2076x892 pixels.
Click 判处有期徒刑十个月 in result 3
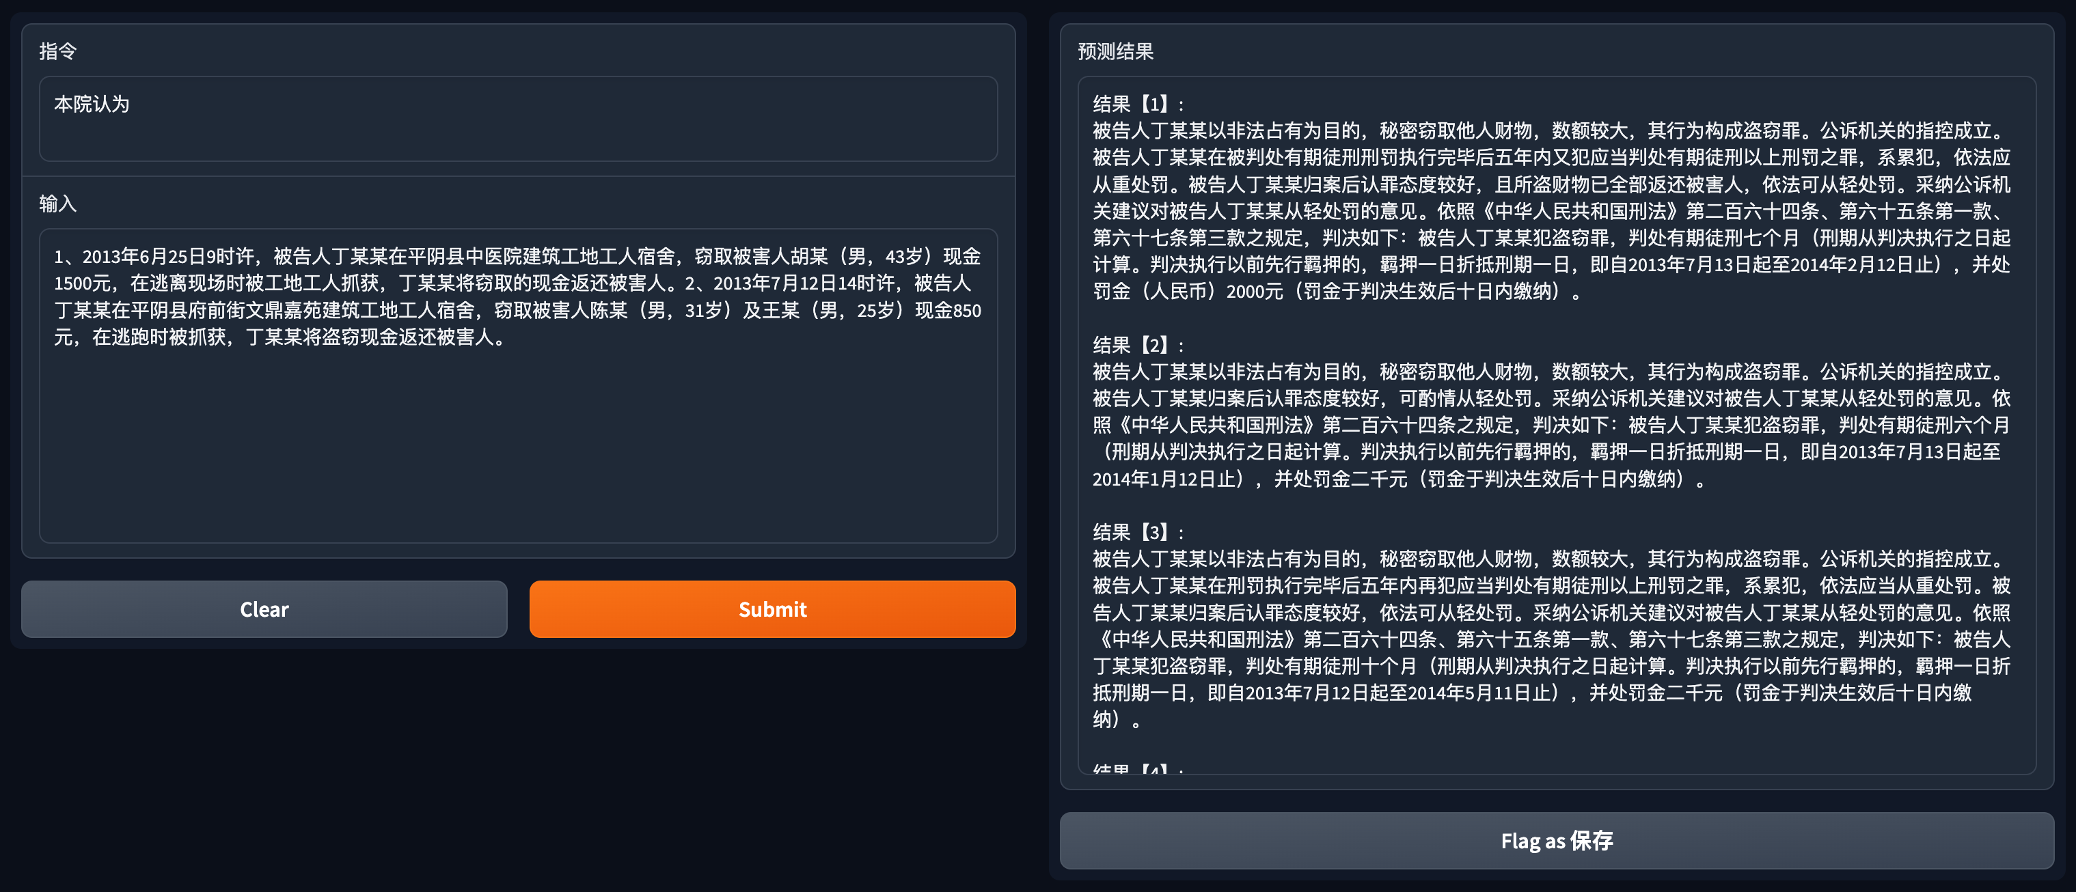coord(1330,667)
